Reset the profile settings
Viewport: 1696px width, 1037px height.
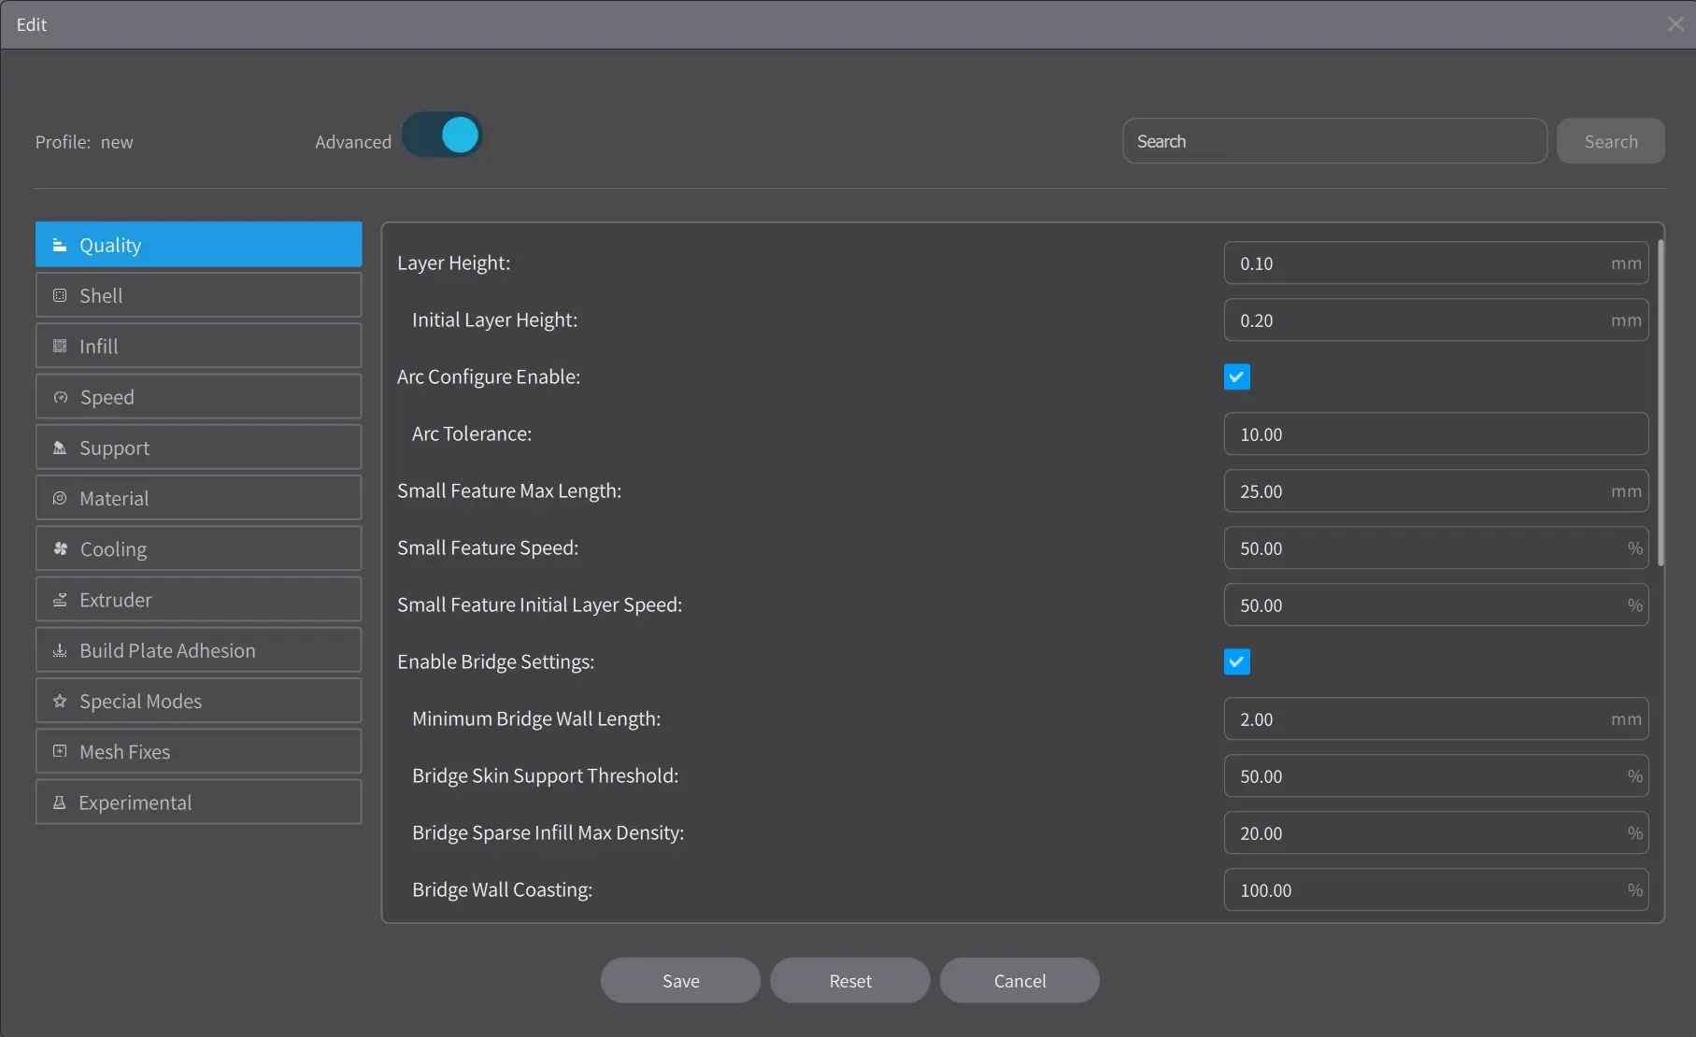(x=850, y=981)
